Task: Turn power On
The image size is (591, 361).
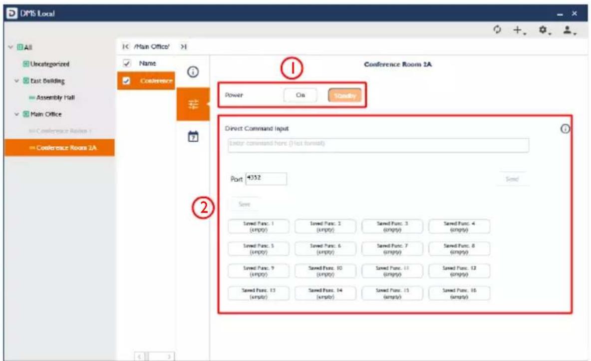Action: [x=300, y=95]
